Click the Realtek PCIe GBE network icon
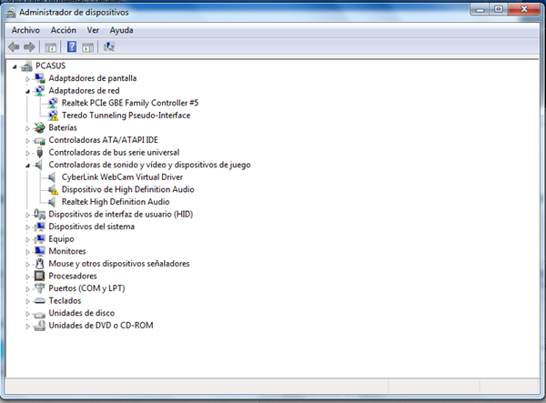Screen dimensions: 546x403 pos(53,103)
